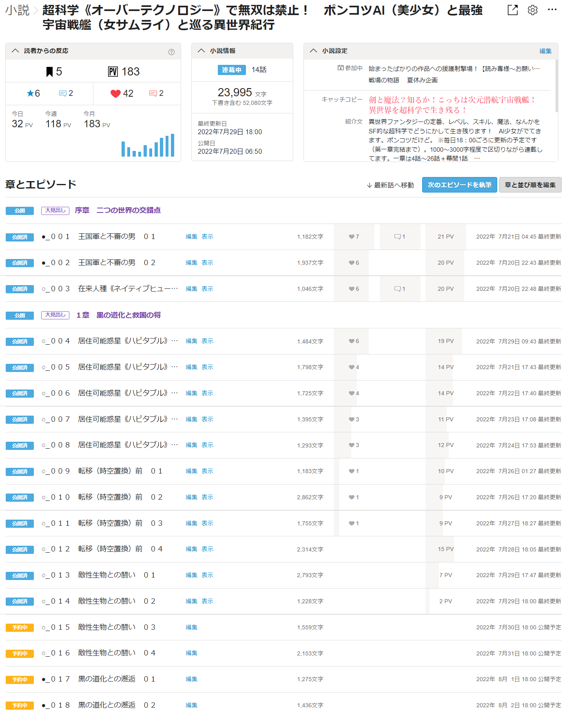This screenshot has width=569, height=715.
Task: Open the external link share icon
Action: coord(512,10)
